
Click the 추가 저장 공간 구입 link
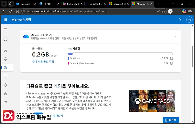click(x=43, y=62)
